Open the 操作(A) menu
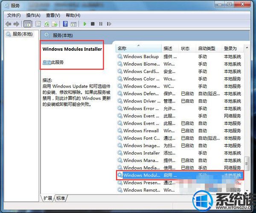The image size is (256, 213). [33, 15]
